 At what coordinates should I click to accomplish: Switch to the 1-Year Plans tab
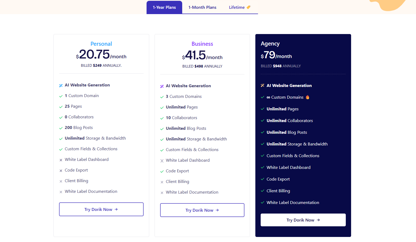(164, 7)
